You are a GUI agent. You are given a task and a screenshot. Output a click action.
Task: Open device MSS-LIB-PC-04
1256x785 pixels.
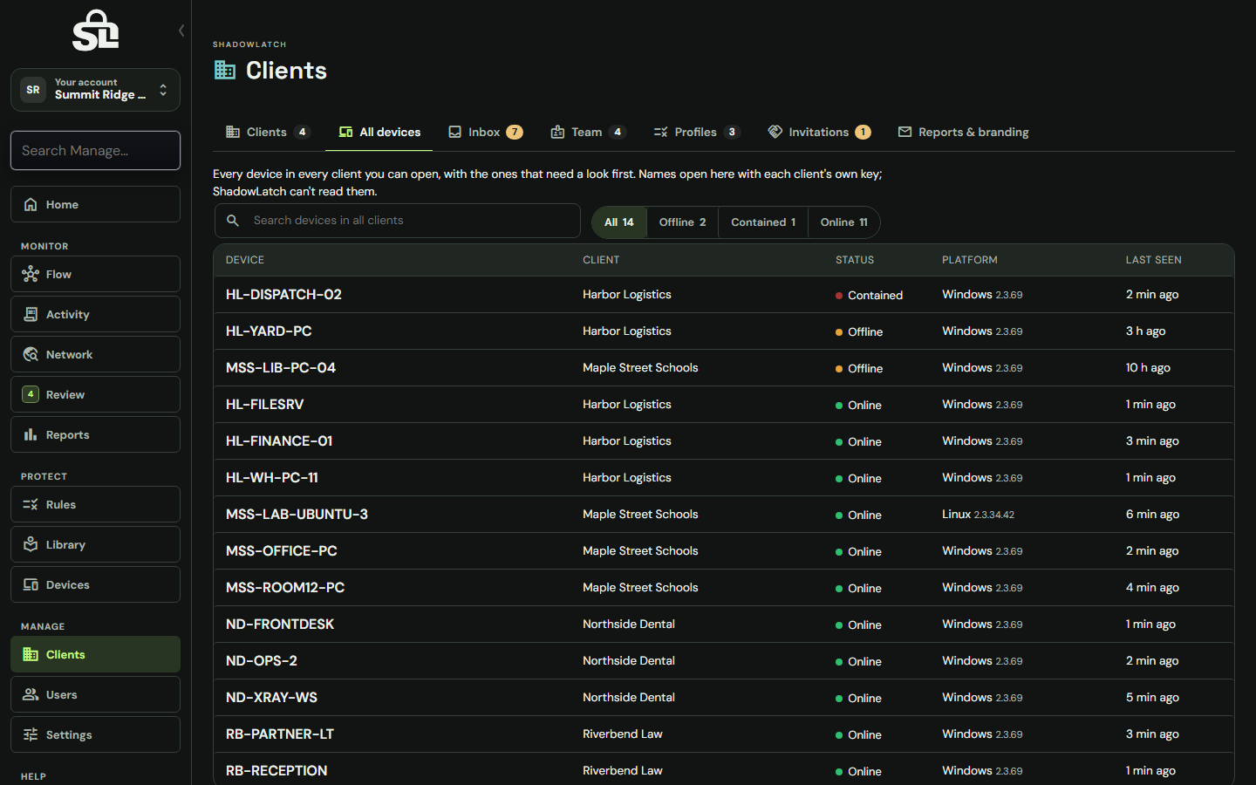pyautogui.click(x=281, y=368)
